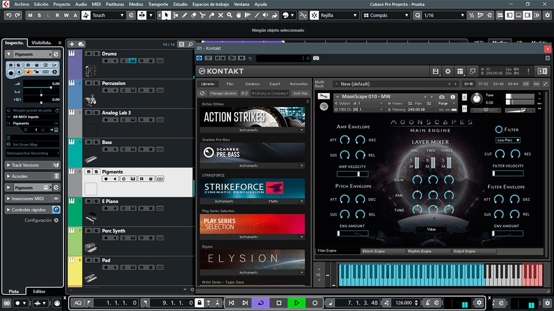Open MoonScape instrument wrench editor
The image size is (554, 311).
point(324,96)
